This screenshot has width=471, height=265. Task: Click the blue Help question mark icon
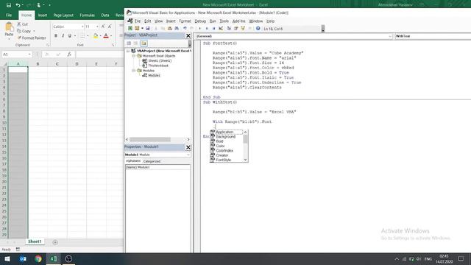[x=258, y=29]
